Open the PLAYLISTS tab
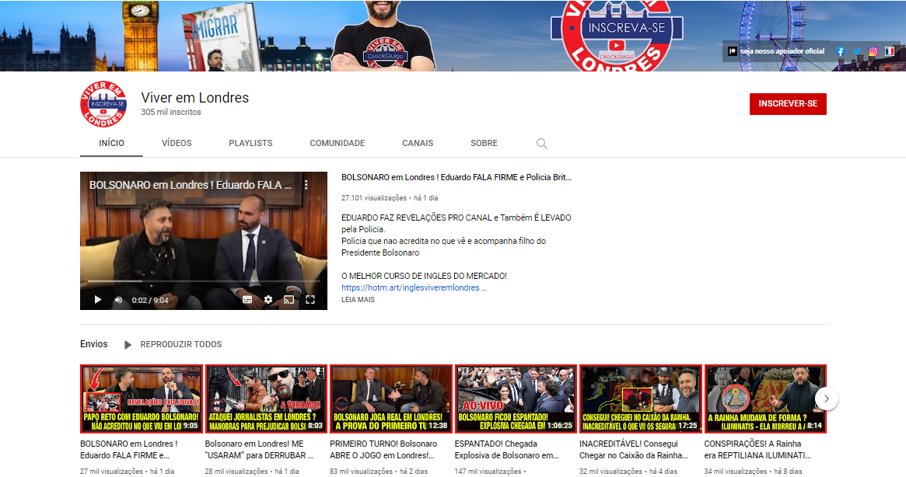Screen dimensions: 906x477 (x=250, y=143)
